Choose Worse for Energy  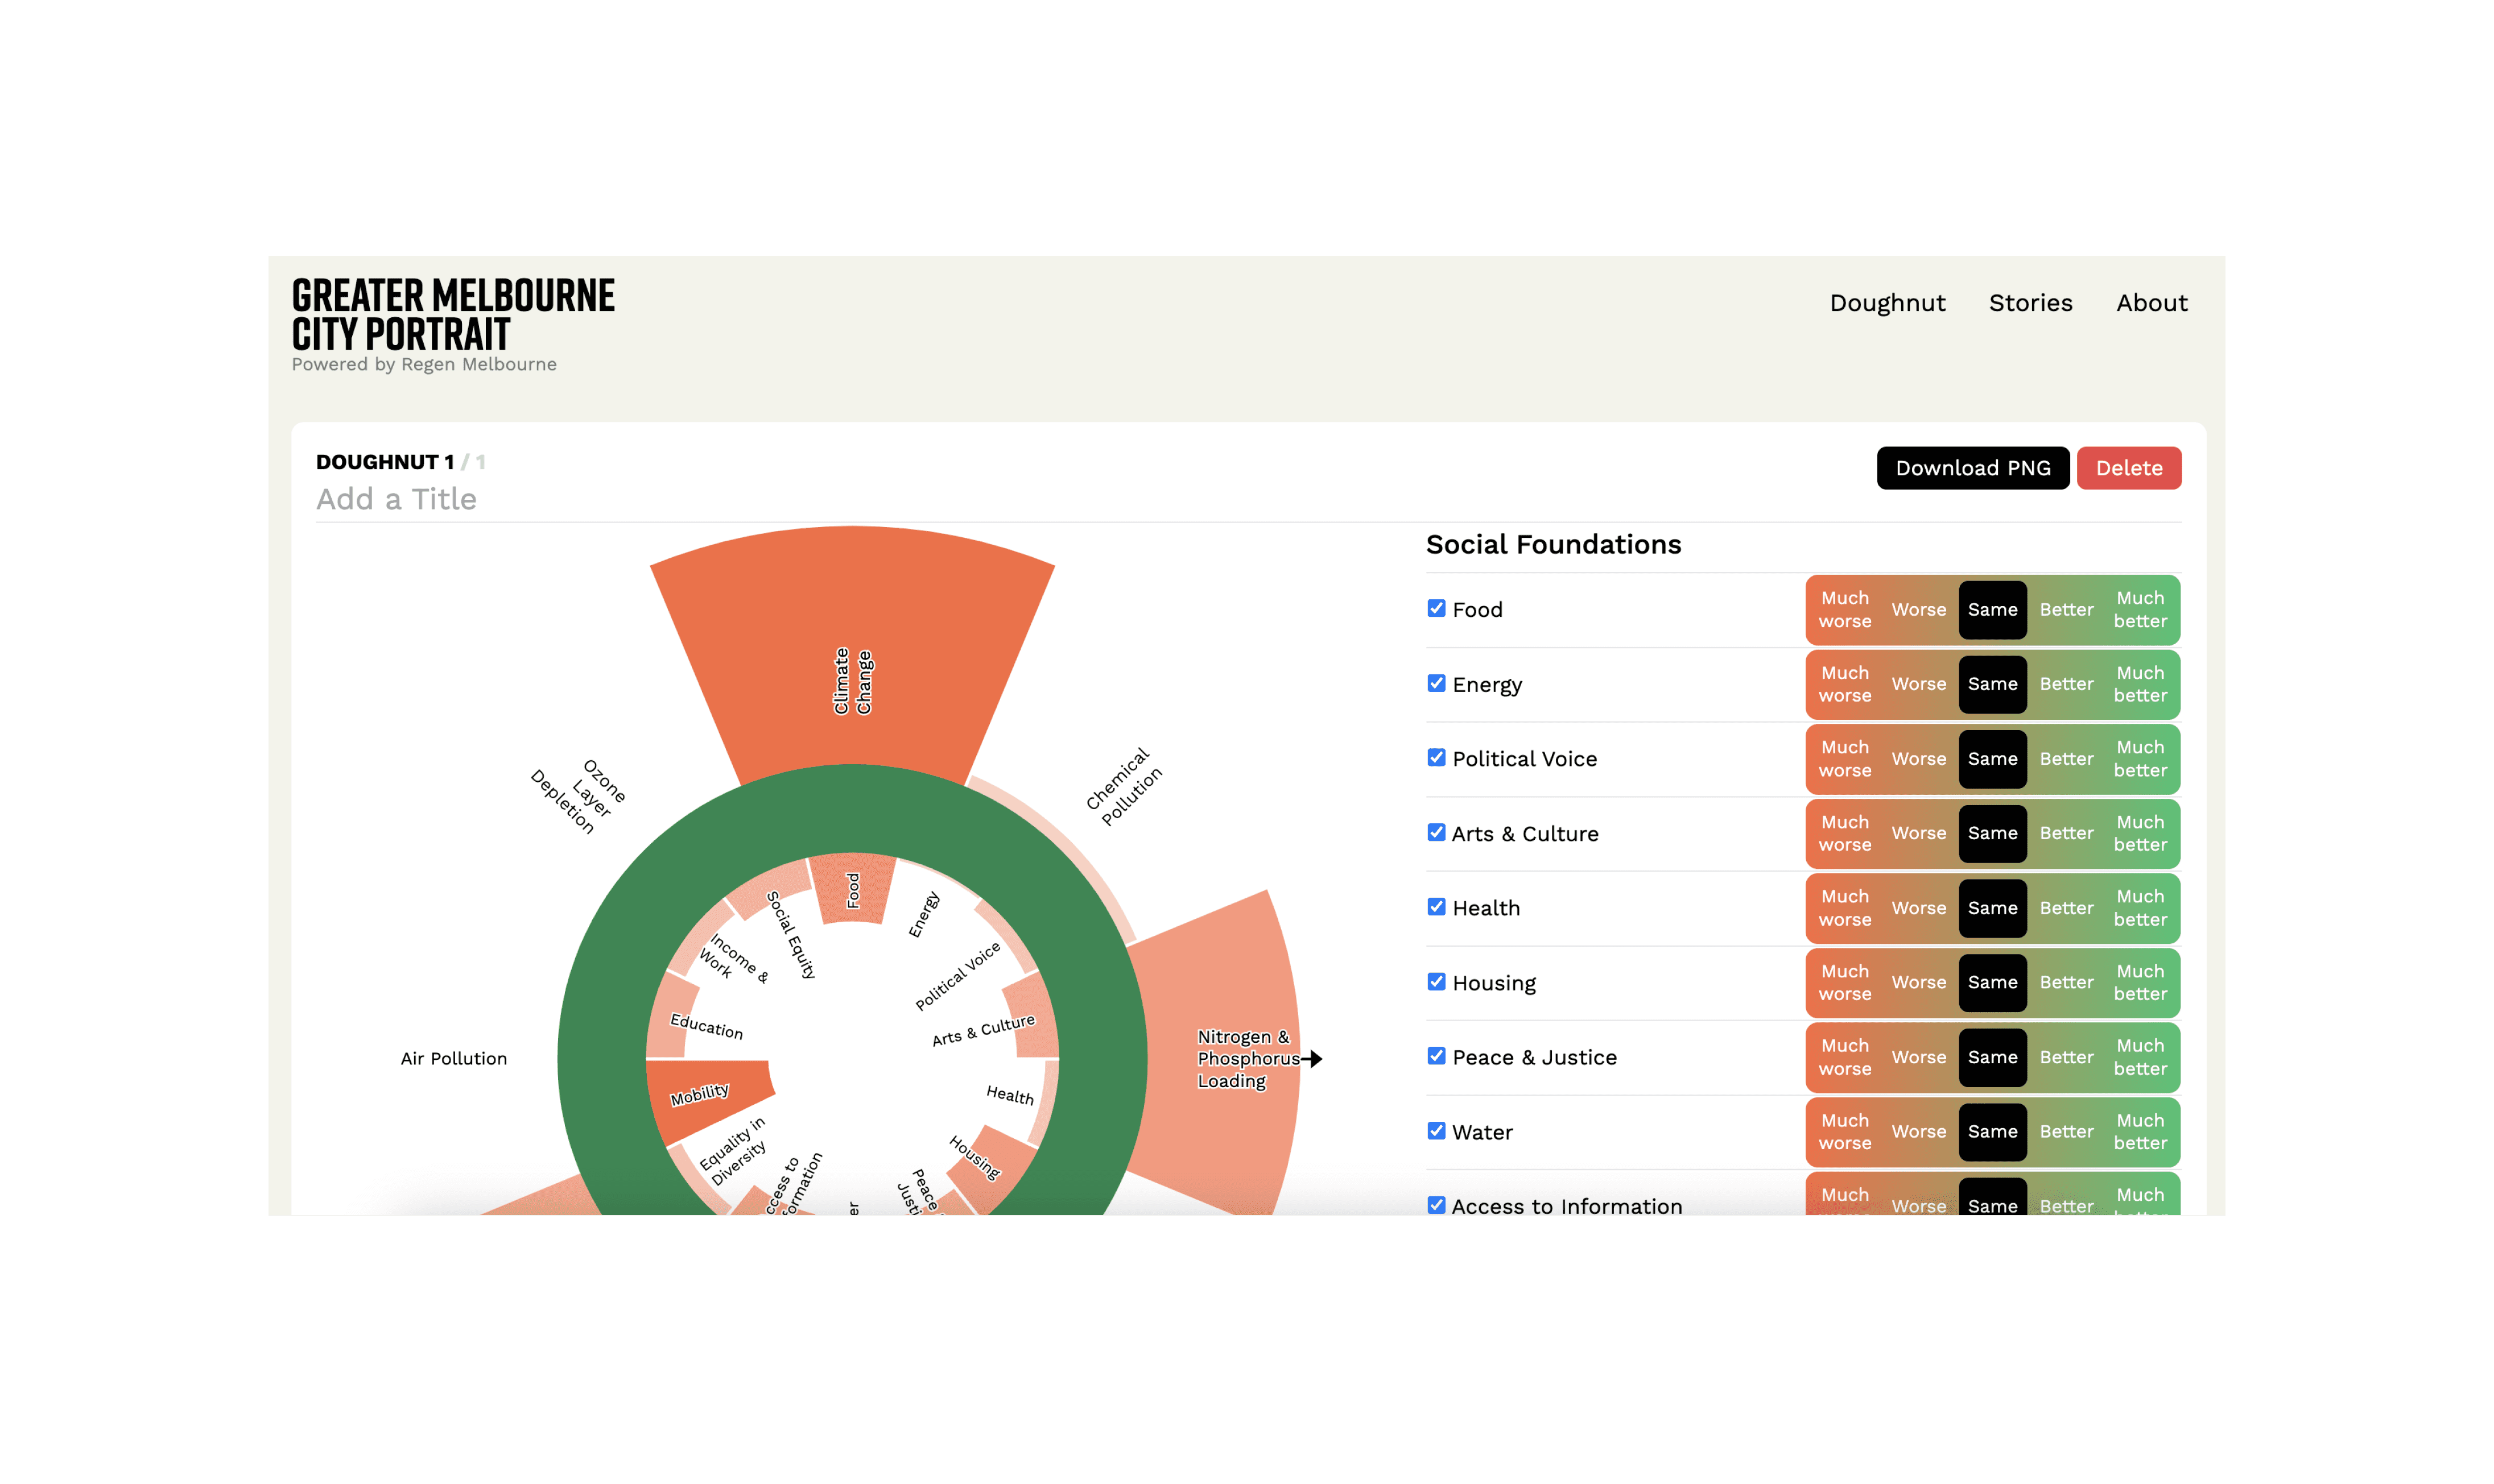coord(1919,684)
